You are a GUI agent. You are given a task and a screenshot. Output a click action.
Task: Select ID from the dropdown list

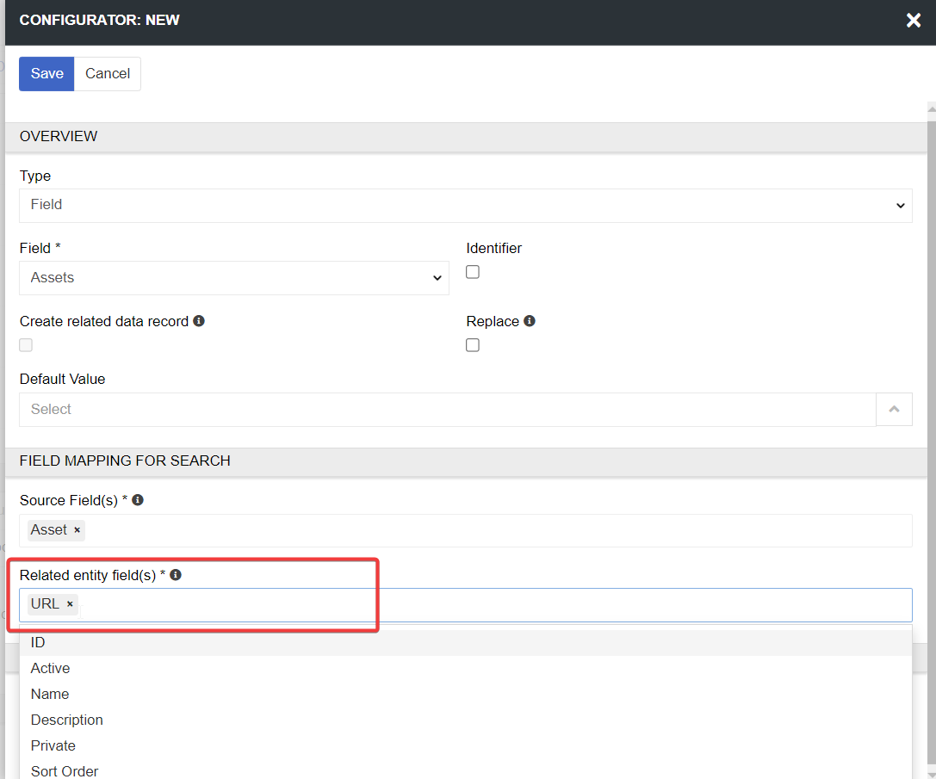38,643
